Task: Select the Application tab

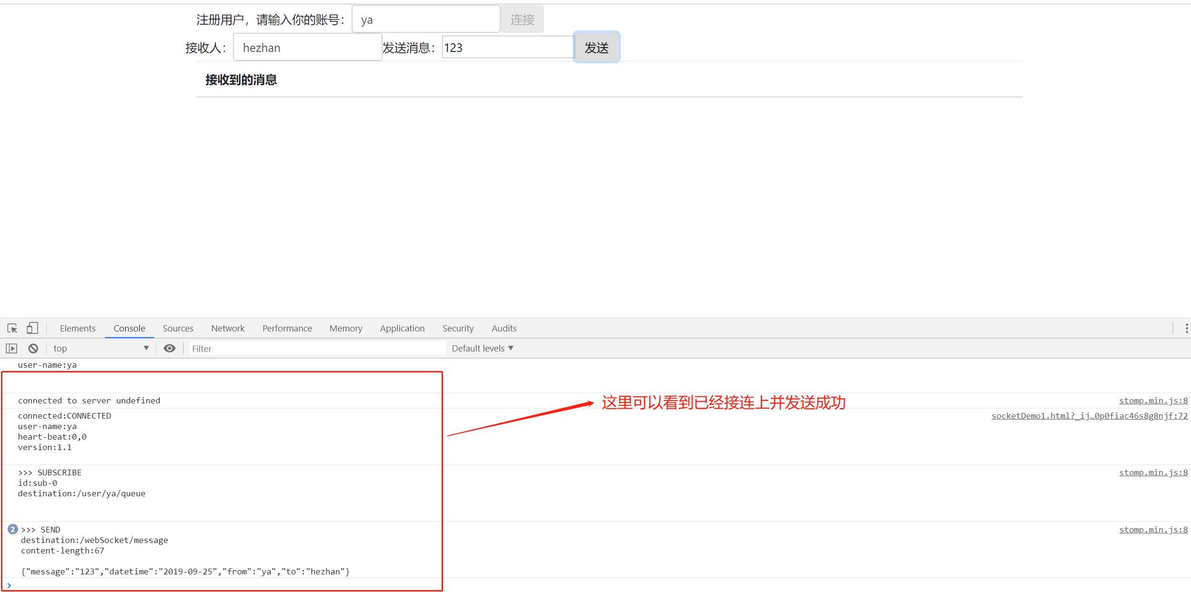Action: coord(402,329)
